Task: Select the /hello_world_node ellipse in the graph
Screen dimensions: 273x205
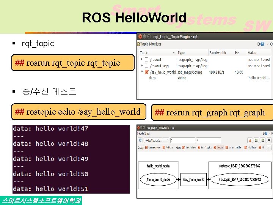Action: [158, 179]
